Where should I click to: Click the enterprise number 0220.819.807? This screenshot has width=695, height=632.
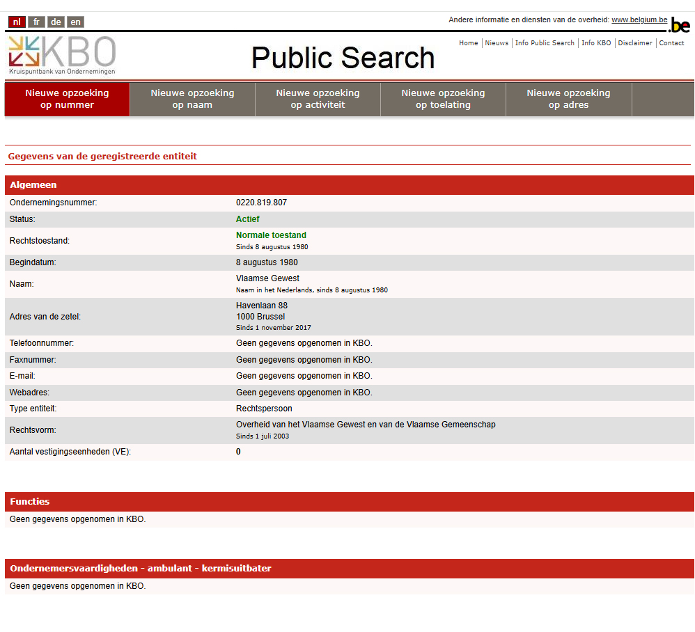(261, 203)
